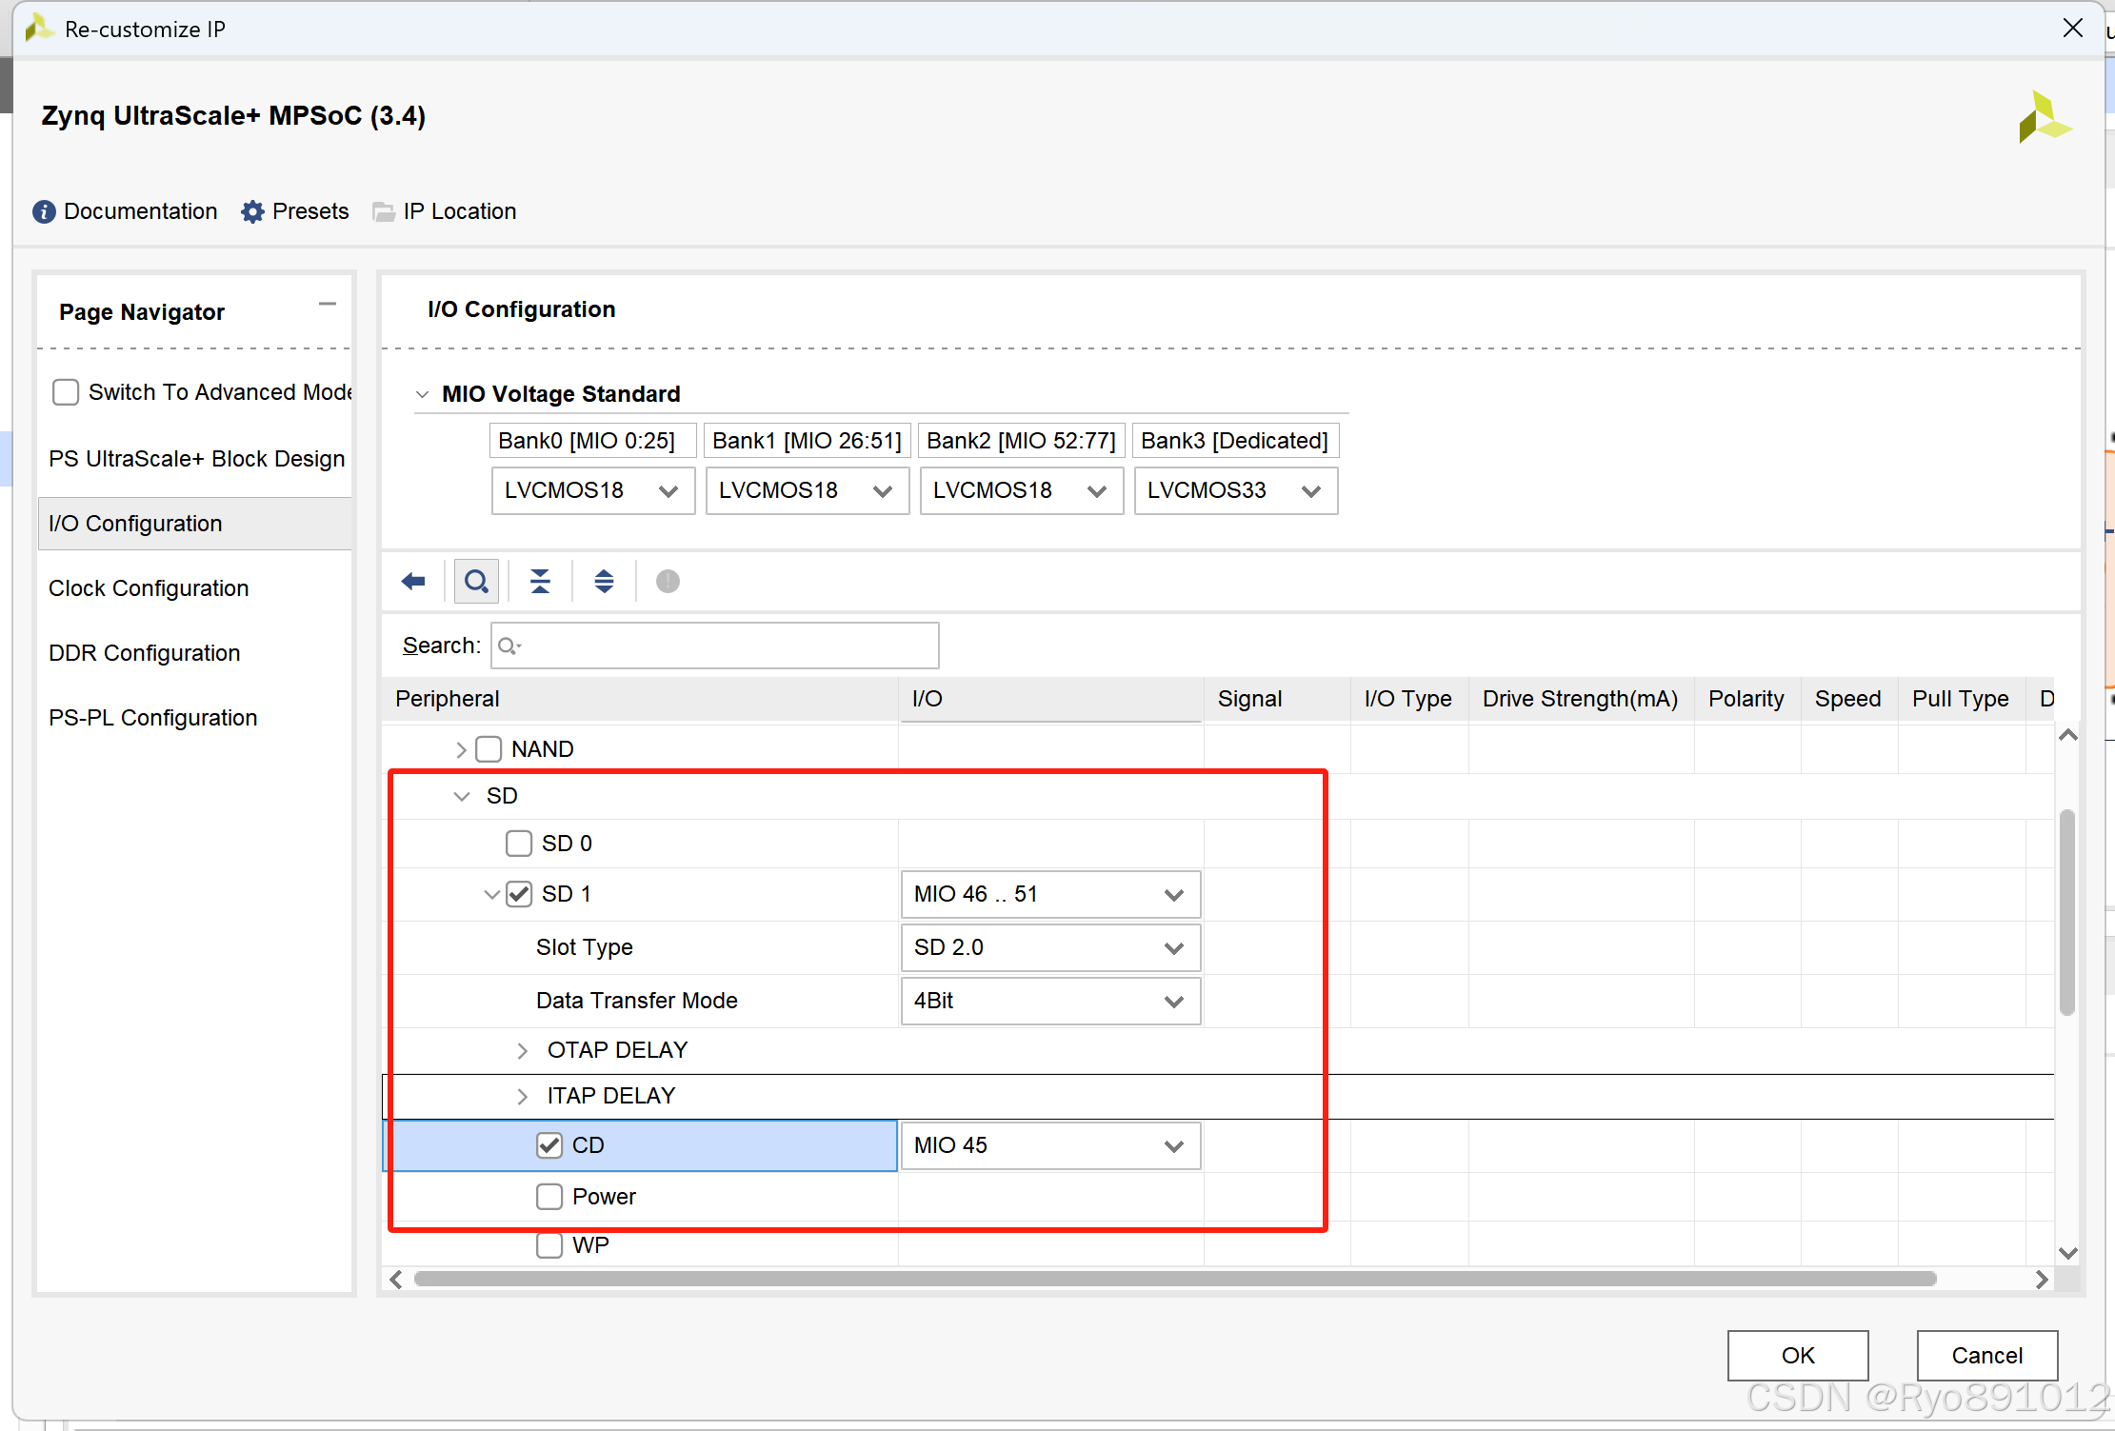Viewport: 2115px width, 1431px height.
Task: Enable the Switch To Advanced Mode checkbox
Action: (66, 392)
